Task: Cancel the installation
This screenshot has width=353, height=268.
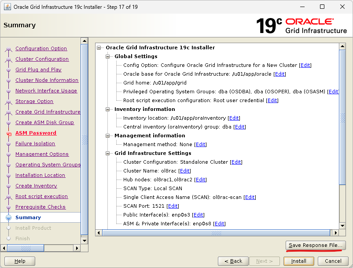Action: click(333, 261)
